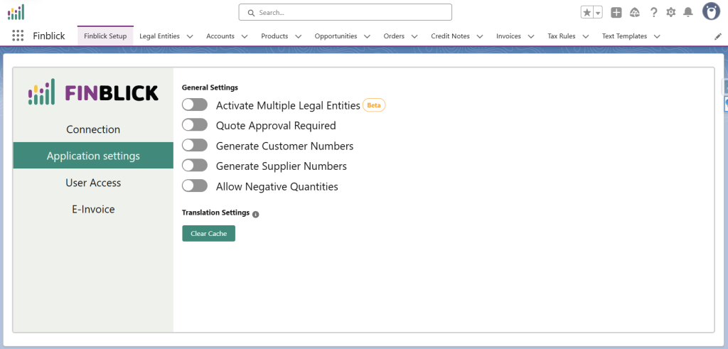
Task: Open the Global Actions plus icon
Action: point(616,12)
